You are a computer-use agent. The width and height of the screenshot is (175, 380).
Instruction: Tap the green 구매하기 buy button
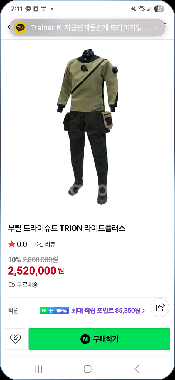pos(100,339)
